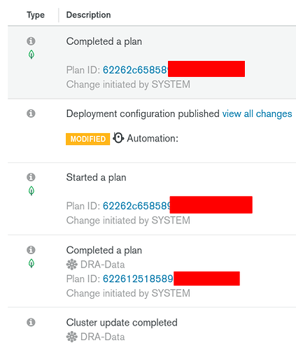Click info icon of DRA-Data Completed a plan
Image resolution: width=296 pixels, height=350 pixels.
[x=31, y=250]
